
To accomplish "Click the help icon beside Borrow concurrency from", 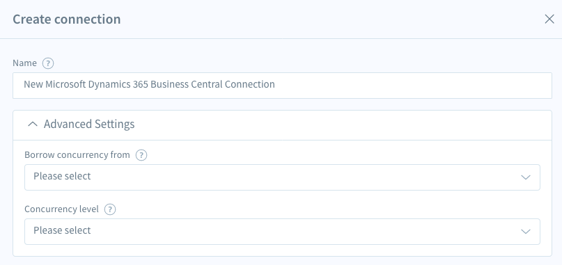I will click(x=141, y=155).
